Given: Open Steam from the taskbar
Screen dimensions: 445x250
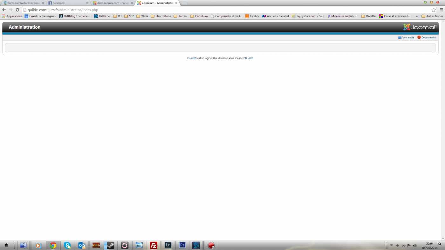Looking at the screenshot, I should (x=110, y=245).
